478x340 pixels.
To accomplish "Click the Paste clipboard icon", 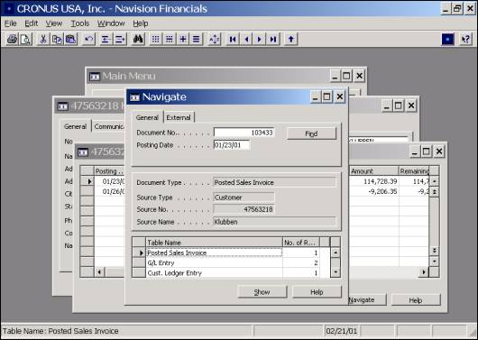I will click(70, 40).
